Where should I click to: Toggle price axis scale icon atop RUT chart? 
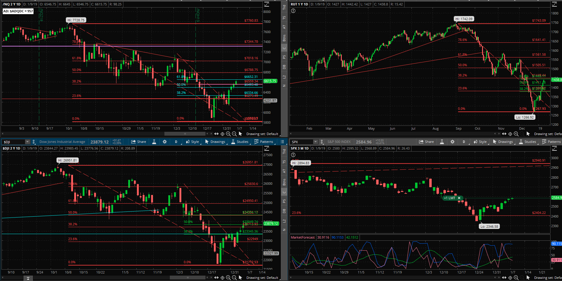coord(554,4)
